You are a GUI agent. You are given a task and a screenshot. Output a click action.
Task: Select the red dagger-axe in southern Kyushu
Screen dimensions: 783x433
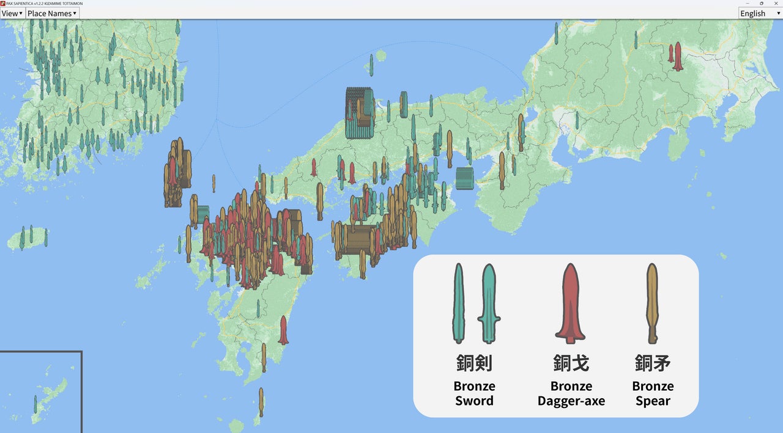[x=283, y=330]
